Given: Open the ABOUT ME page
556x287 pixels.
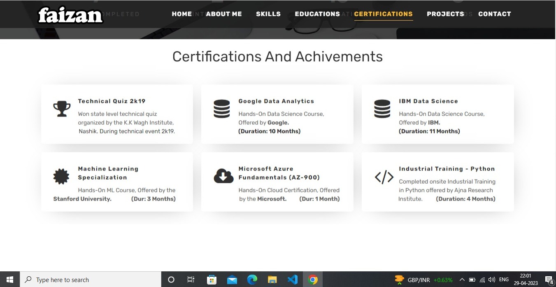Looking at the screenshot, I should coord(224,14).
